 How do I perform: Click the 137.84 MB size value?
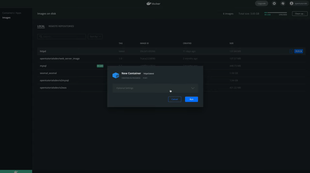[x=235, y=51]
